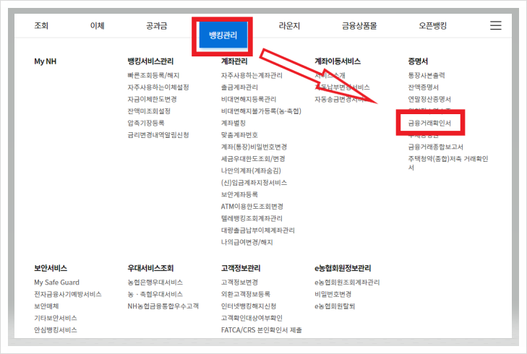
Task: Go to 출금계좌관리
Action: [x=239, y=87]
